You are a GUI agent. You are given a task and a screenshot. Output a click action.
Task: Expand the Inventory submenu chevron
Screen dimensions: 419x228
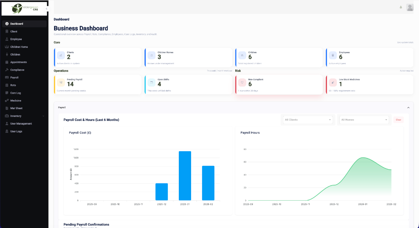[x=43, y=116]
